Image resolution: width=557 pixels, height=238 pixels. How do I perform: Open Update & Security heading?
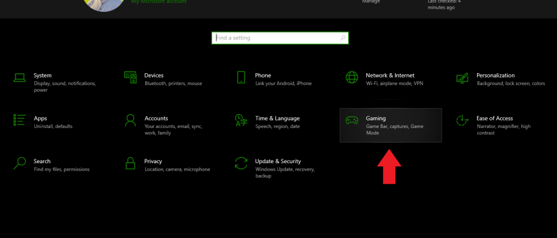coord(278,161)
